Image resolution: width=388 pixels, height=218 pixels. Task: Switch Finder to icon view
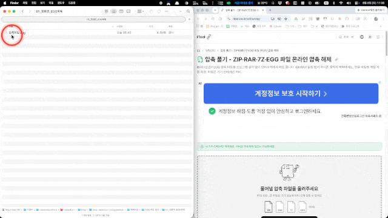[x=107, y=12]
